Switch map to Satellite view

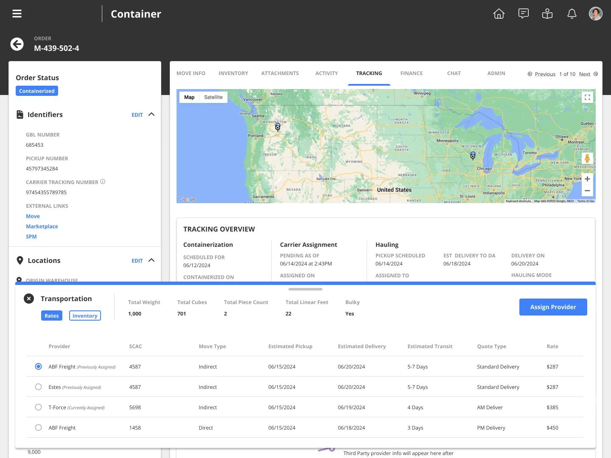tap(213, 97)
